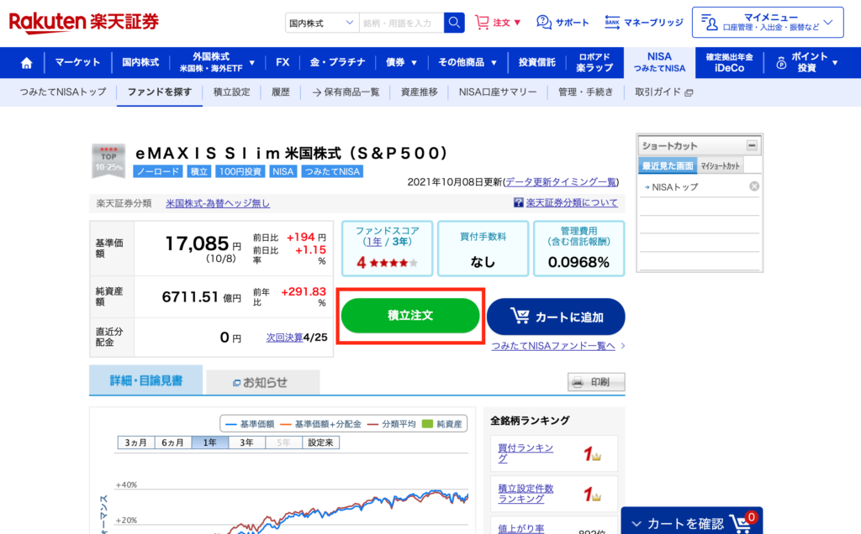This screenshot has height=534, width=861.
Task: Go to つみたてNISAトップ
Action: (62, 92)
